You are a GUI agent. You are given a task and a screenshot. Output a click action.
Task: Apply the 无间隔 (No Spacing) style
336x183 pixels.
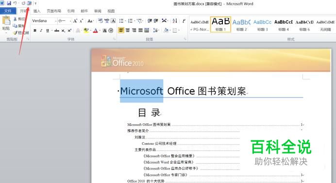coord(325,24)
